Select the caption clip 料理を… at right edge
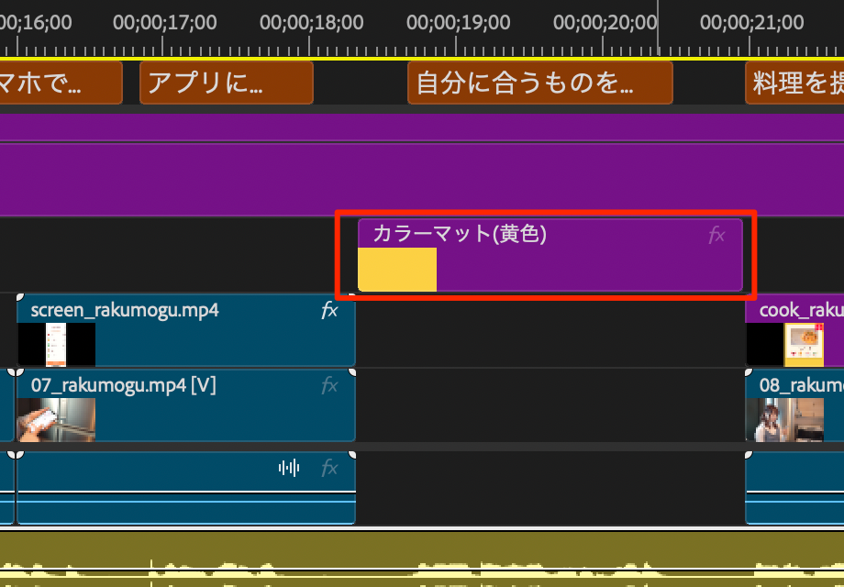The height and width of the screenshot is (587, 844). [794, 83]
